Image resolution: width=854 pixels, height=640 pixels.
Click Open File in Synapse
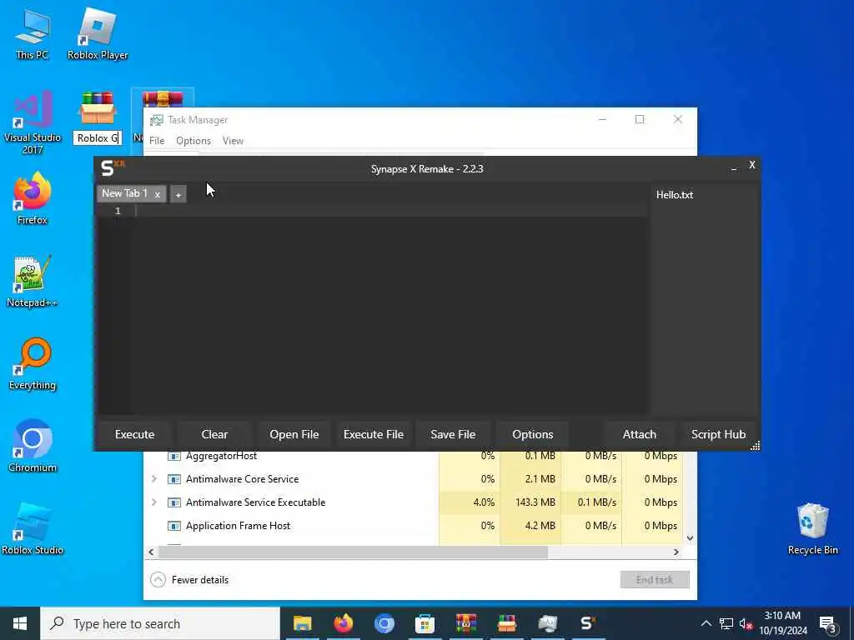(294, 434)
